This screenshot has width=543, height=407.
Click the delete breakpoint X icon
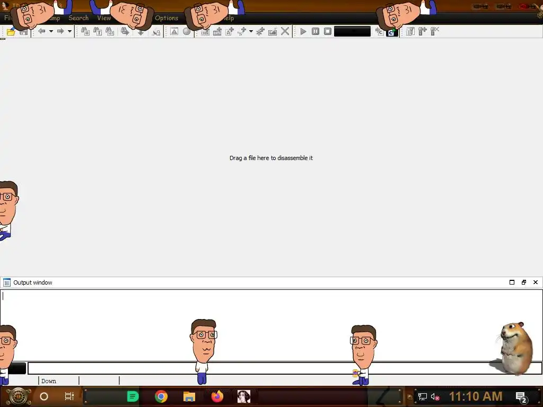click(435, 31)
